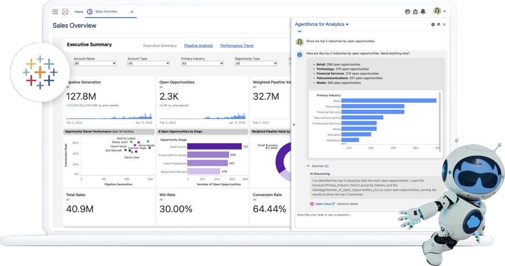This screenshot has width=505, height=266.
Task: Click the Total Sales value 40.9M
Action: [80, 209]
